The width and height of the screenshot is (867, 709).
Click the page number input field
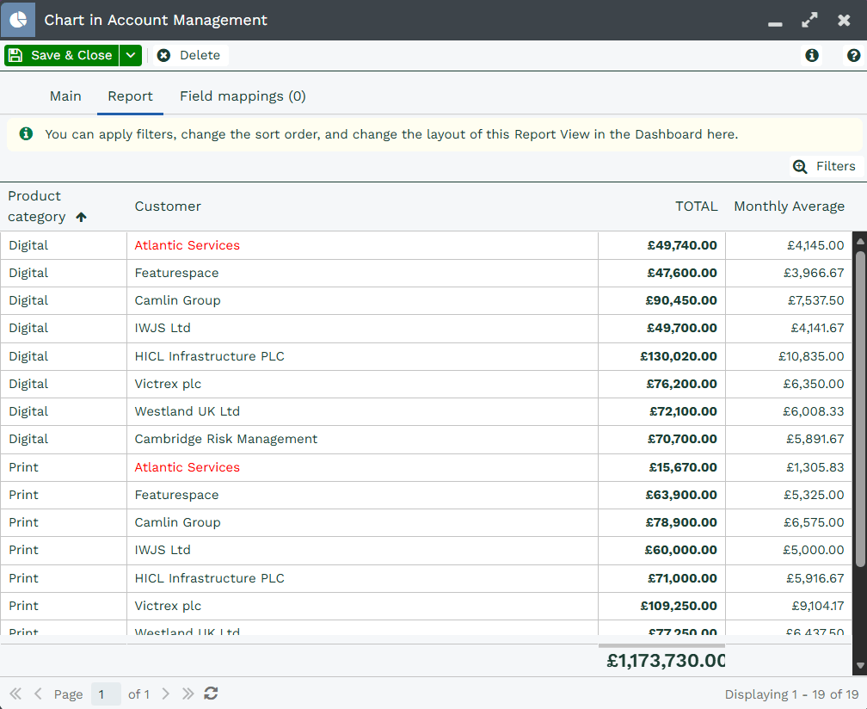[x=106, y=694]
